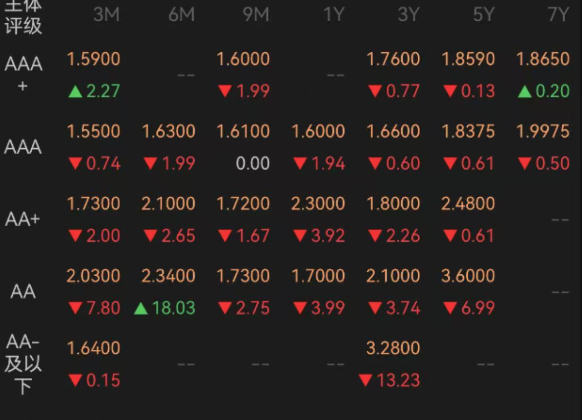The height and width of the screenshot is (420, 582).
Task: Click the red down arrow beside 6.99
Action: click(450, 308)
